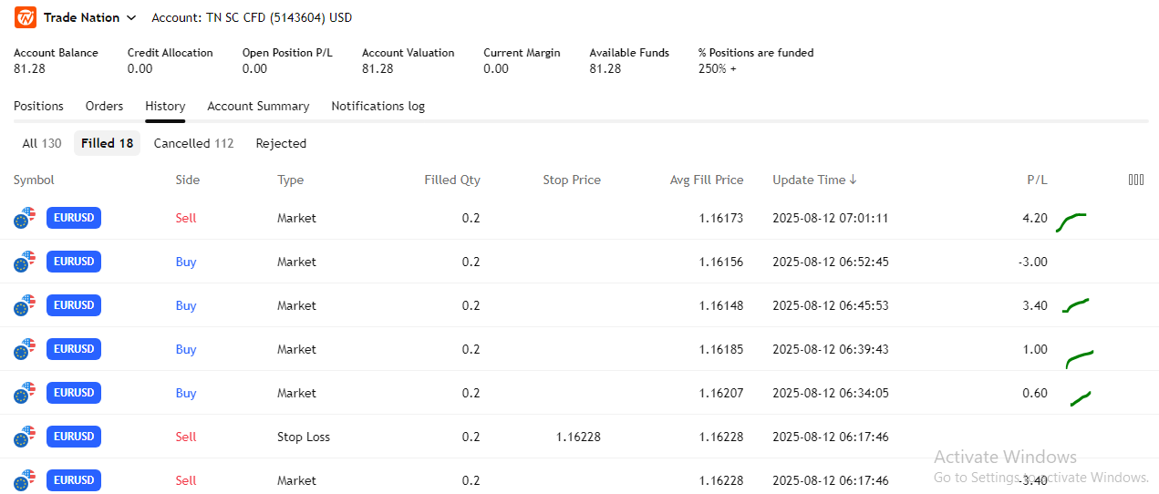1159x494 pixels.
Task: Select the Rejected filter
Action: 281,143
